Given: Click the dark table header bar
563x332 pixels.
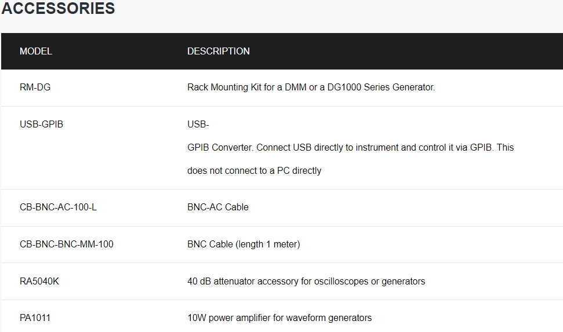Looking at the screenshot, I should tap(282, 52).
